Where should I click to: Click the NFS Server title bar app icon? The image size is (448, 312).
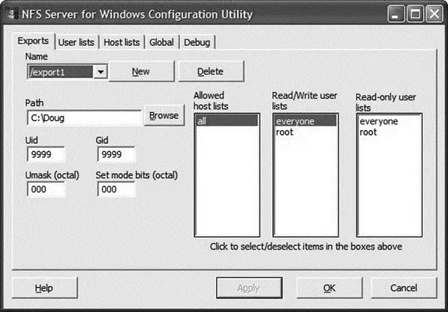[x=12, y=14]
